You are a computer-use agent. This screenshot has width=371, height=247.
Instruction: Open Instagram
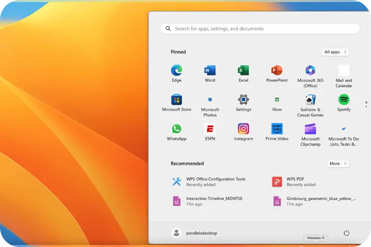pyautogui.click(x=243, y=129)
